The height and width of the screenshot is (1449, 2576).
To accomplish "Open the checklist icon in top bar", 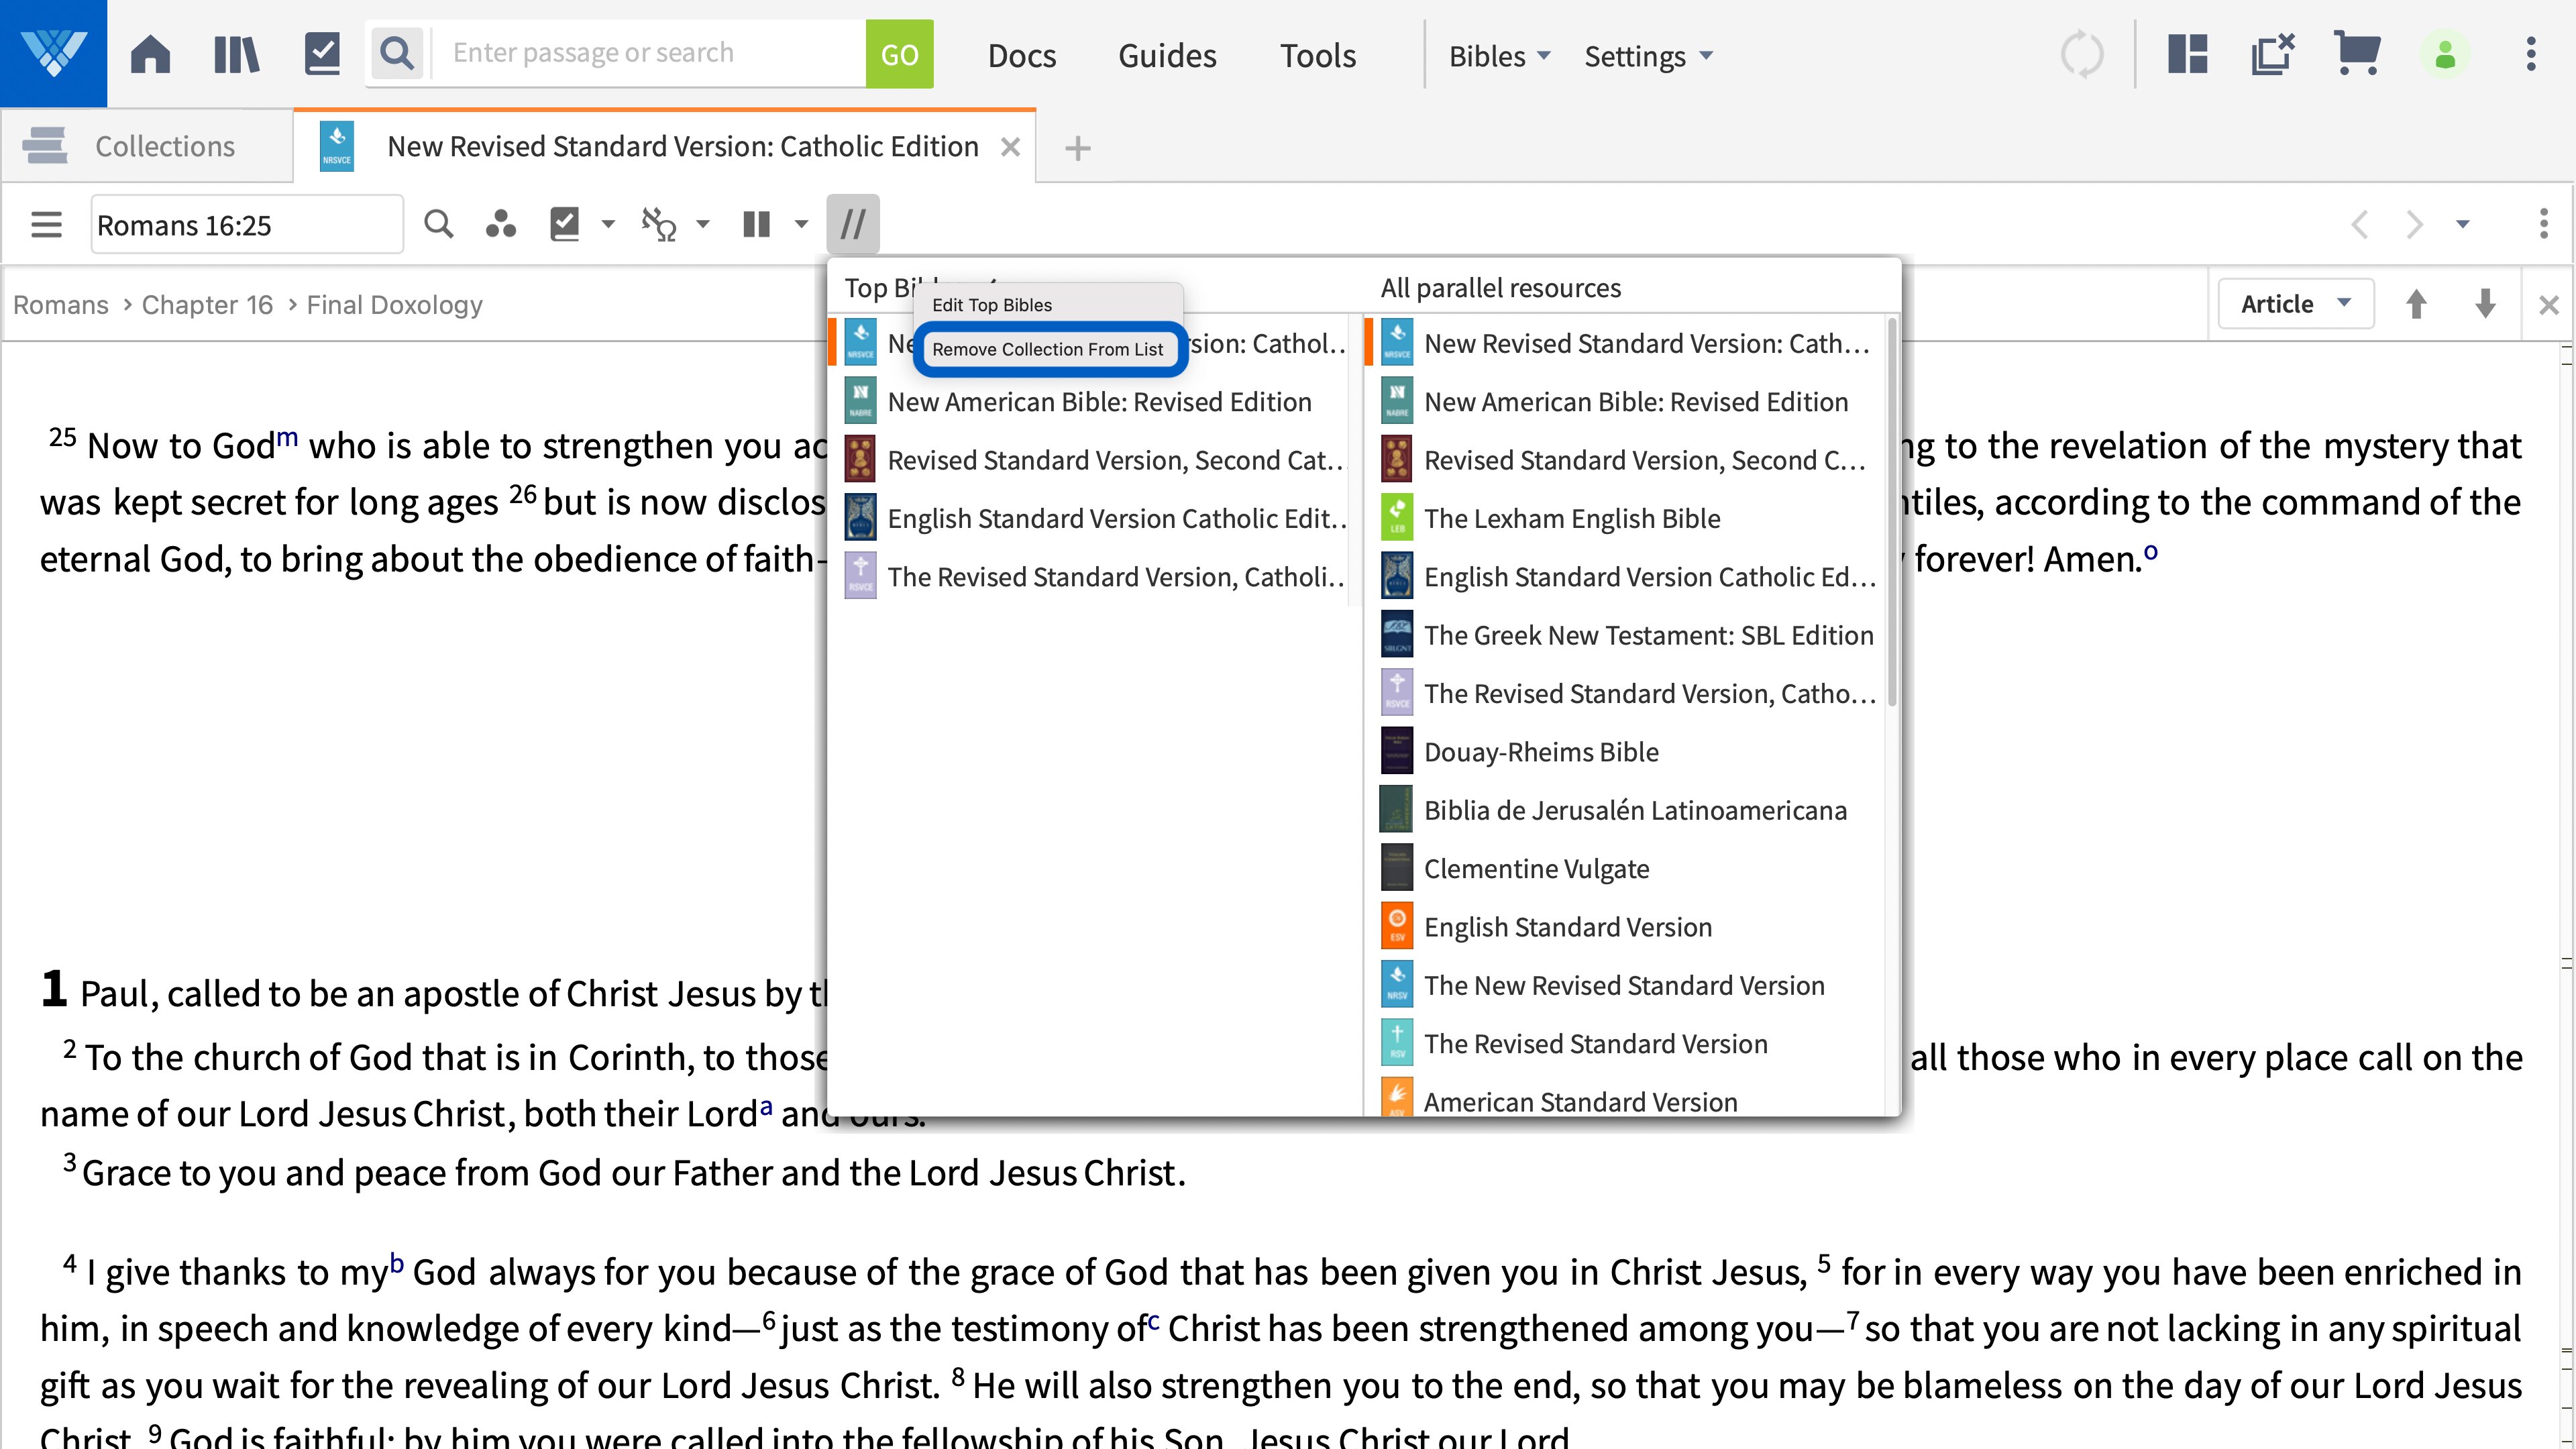I will (322, 54).
